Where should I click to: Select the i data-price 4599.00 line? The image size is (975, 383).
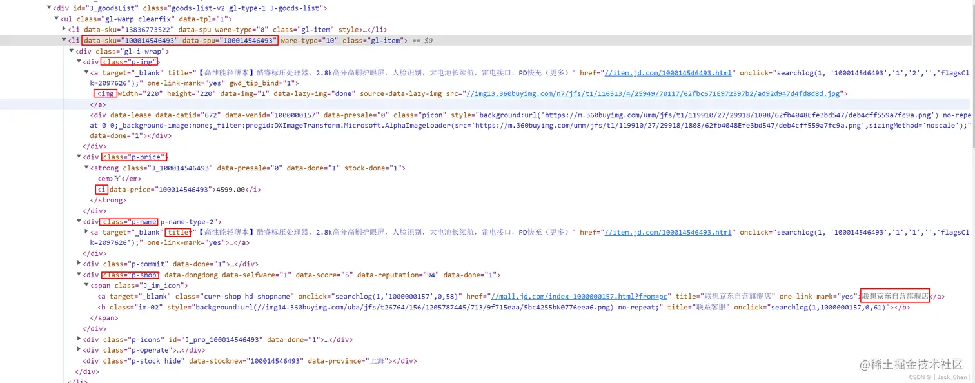(179, 190)
